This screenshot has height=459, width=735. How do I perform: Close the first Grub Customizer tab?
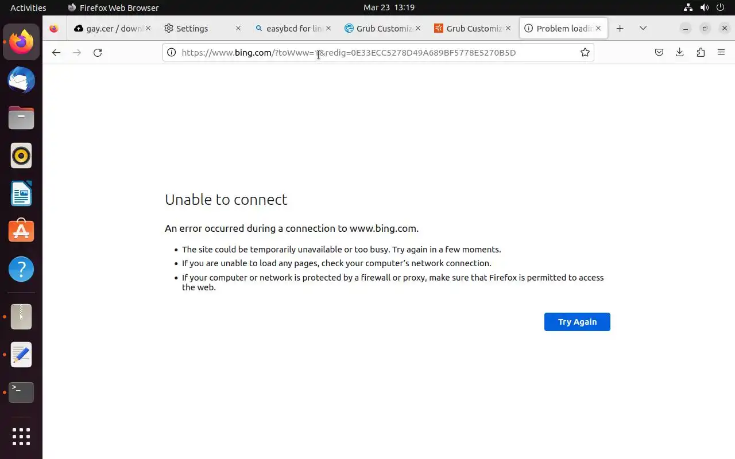coord(418,28)
